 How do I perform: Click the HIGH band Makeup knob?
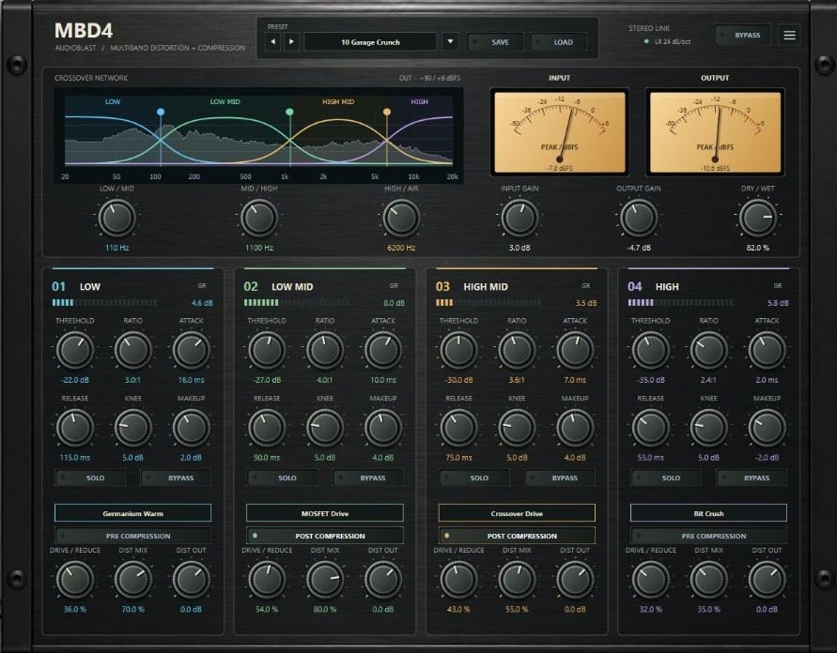767,428
